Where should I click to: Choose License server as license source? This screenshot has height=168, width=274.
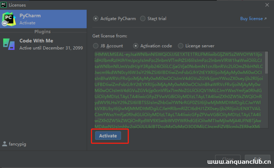(x=180, y=46)
